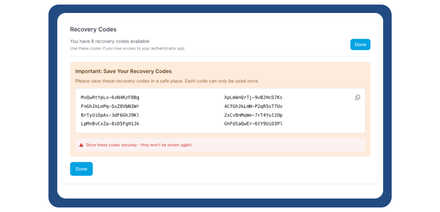Select recovery code FnGhJkLmPq-5xZ8VbN3Wr
The height and width of the screenshot is (212, 440).
[110, 107]
